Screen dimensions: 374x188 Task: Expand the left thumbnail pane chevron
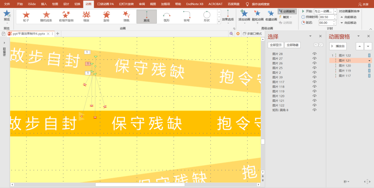coord(4,43)
